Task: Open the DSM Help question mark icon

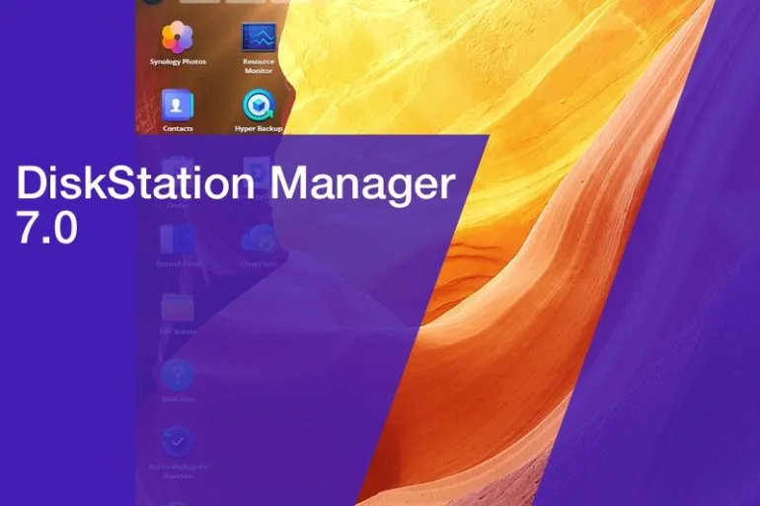Action: click(x=178, y=375)
